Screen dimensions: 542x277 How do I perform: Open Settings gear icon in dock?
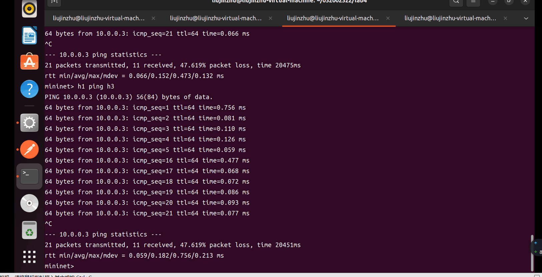tap(29, 123)
